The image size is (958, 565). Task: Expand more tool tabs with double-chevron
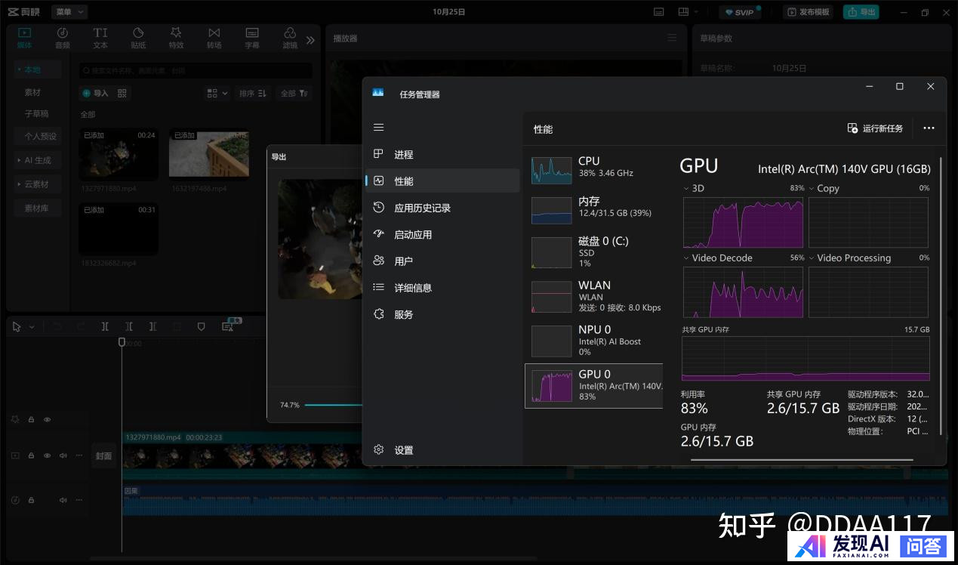click(x=310, y=40)
